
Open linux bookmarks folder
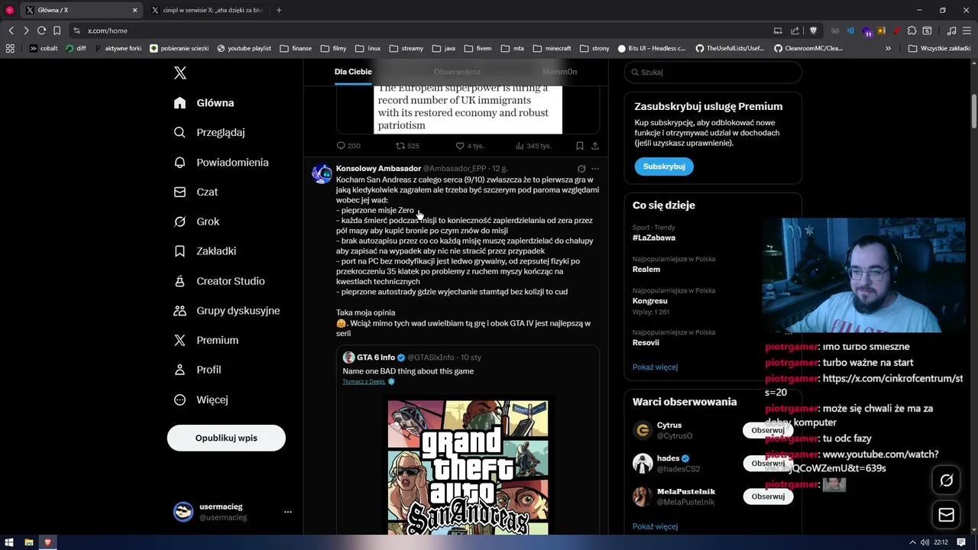pos(368,48)
